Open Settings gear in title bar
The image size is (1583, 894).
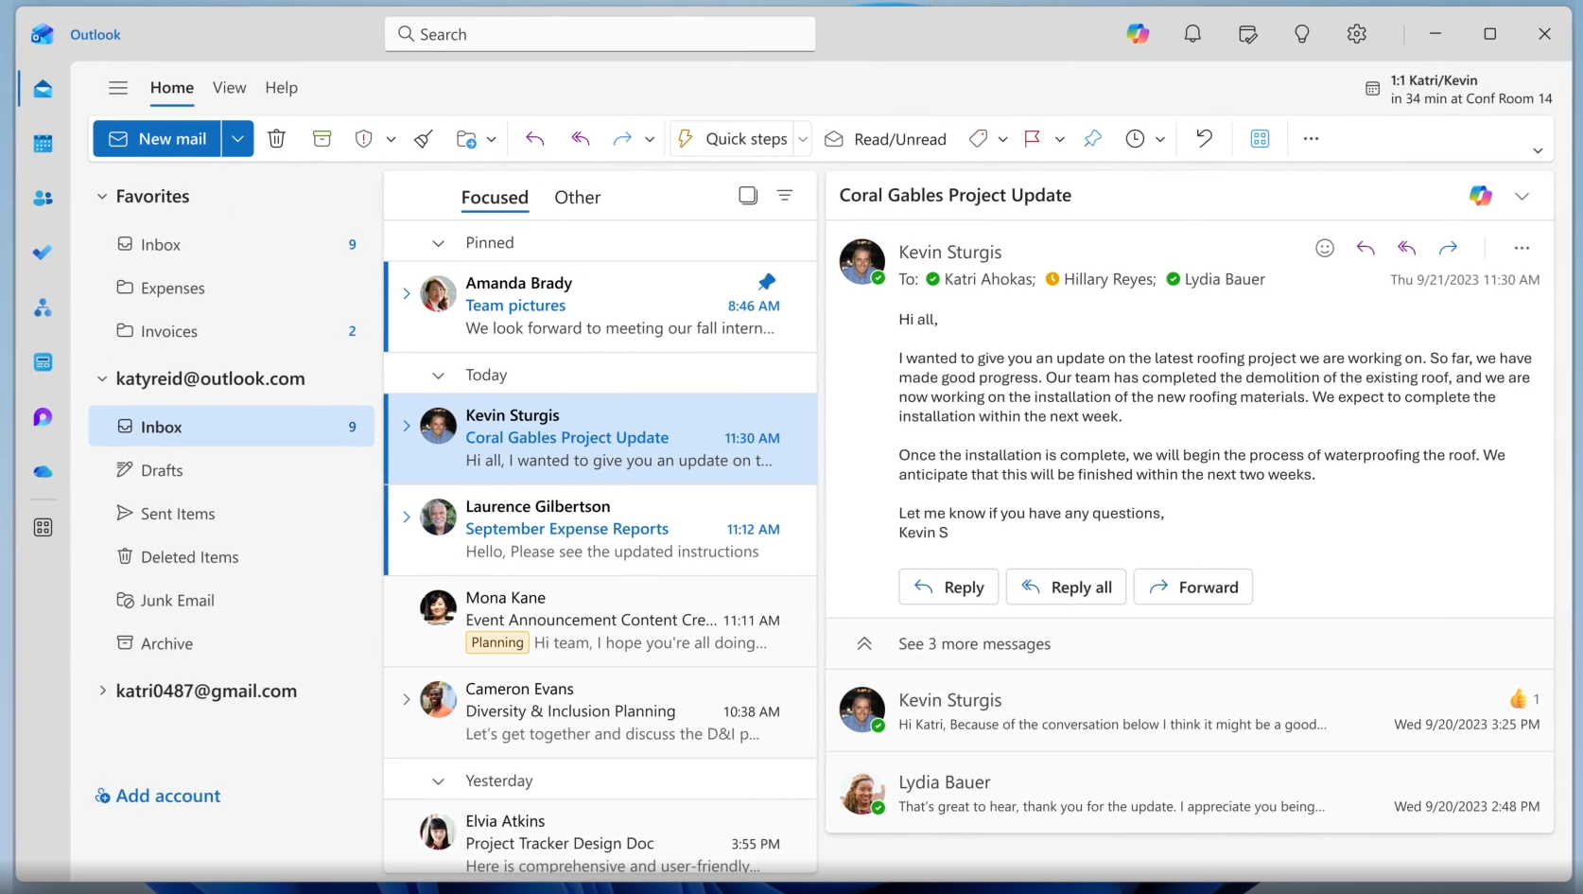point(1356,34)
